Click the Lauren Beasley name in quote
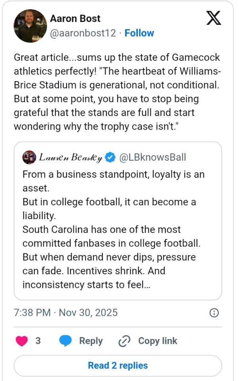The image size is (239, 381). tap(71, 158)
